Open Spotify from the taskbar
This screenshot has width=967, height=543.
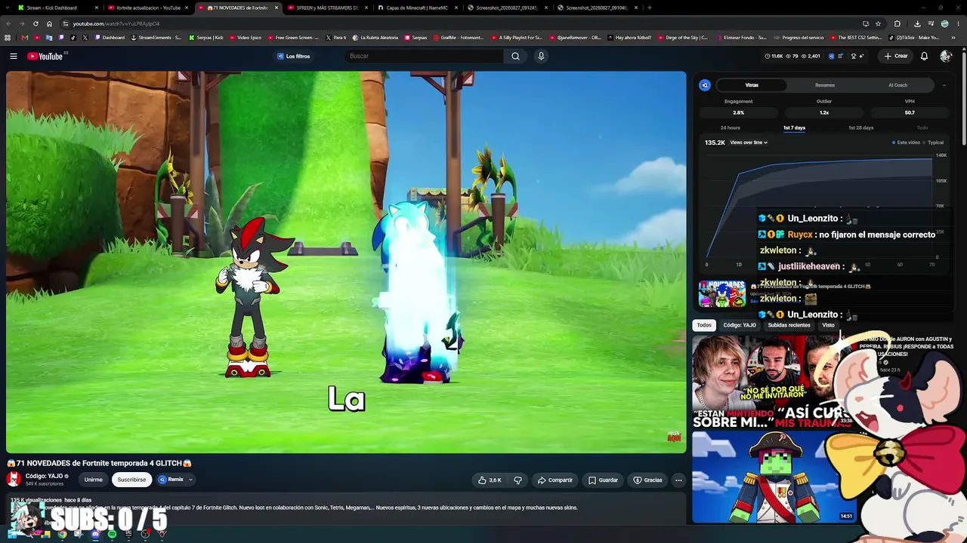[112, 535]
